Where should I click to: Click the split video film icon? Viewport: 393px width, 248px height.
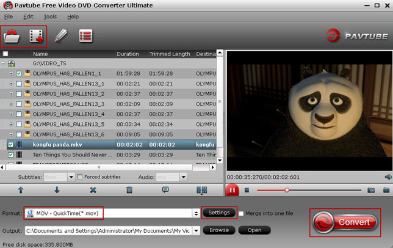point(202,190)
